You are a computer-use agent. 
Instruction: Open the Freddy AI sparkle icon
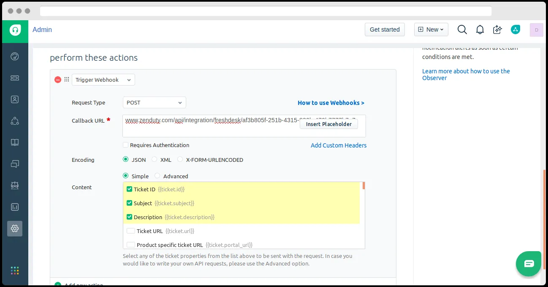497,30
